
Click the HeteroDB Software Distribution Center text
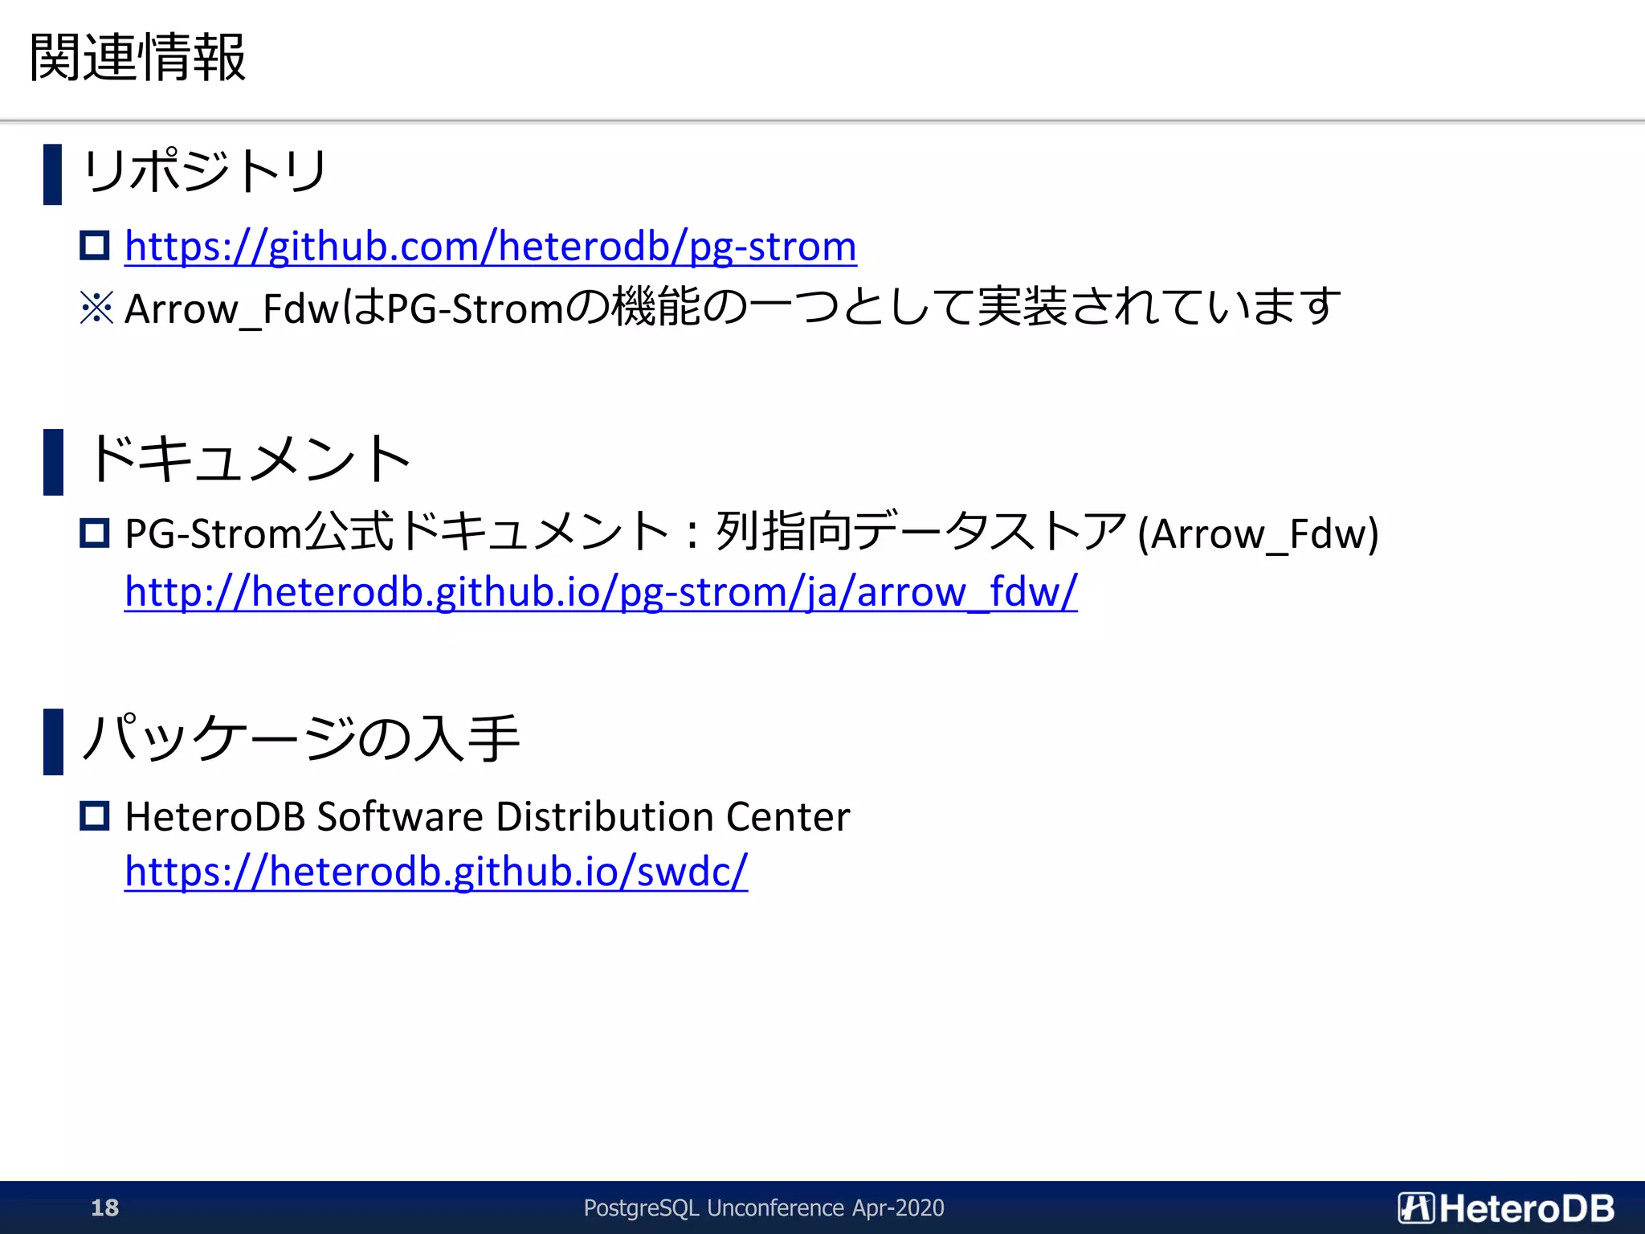click(x=488, y=816)
